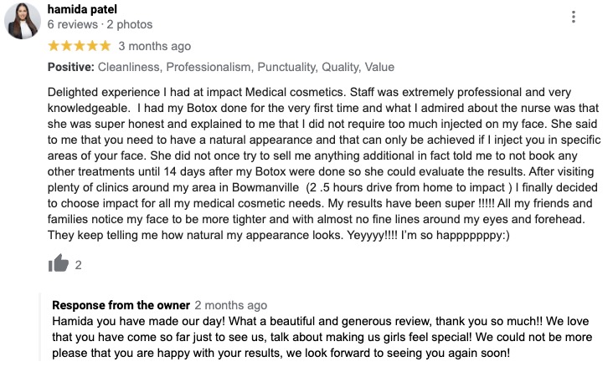Click the thumbs up like icon

tap(59, 264)
